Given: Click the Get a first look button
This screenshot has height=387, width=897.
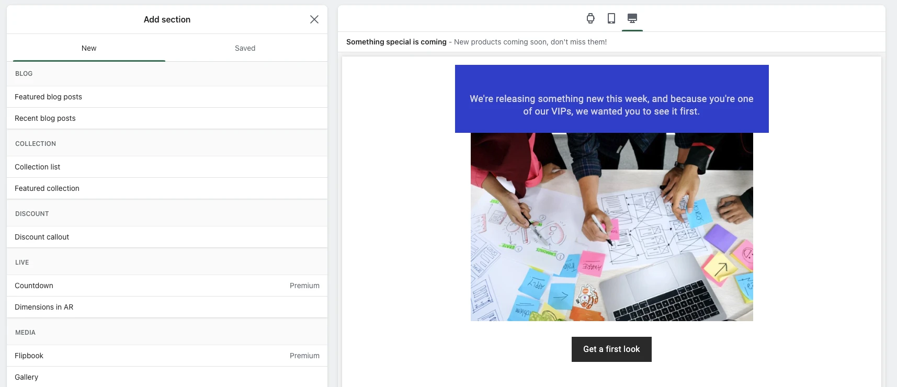Looking at the screenshot, I should [x=611, y=349].
